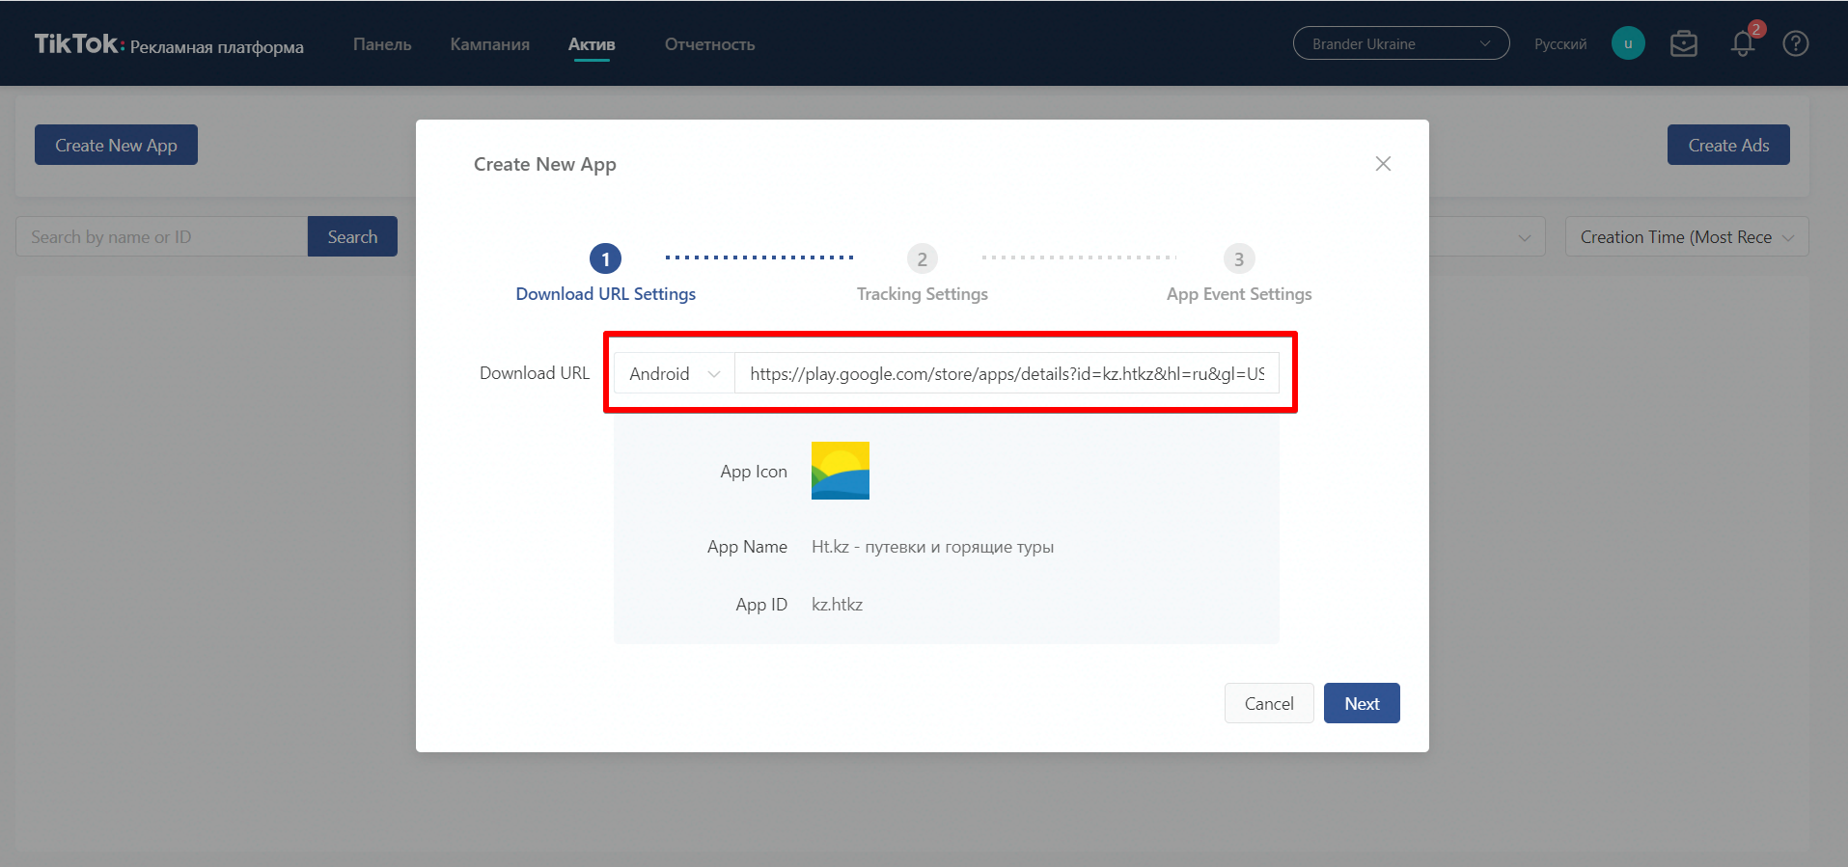
Task: Select step 3 App Event Settings circle
Action: 1238,258
